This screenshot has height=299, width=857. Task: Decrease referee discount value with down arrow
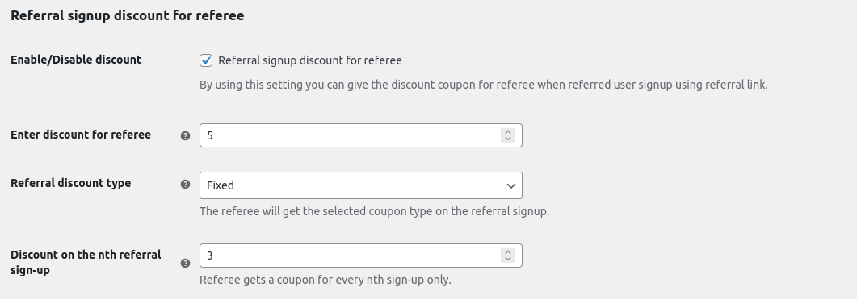click(x=508, y=139)
